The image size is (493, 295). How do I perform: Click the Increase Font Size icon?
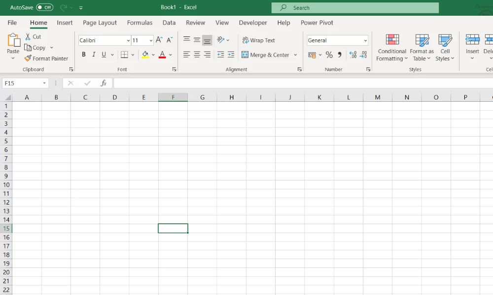[x=159, y=40]
